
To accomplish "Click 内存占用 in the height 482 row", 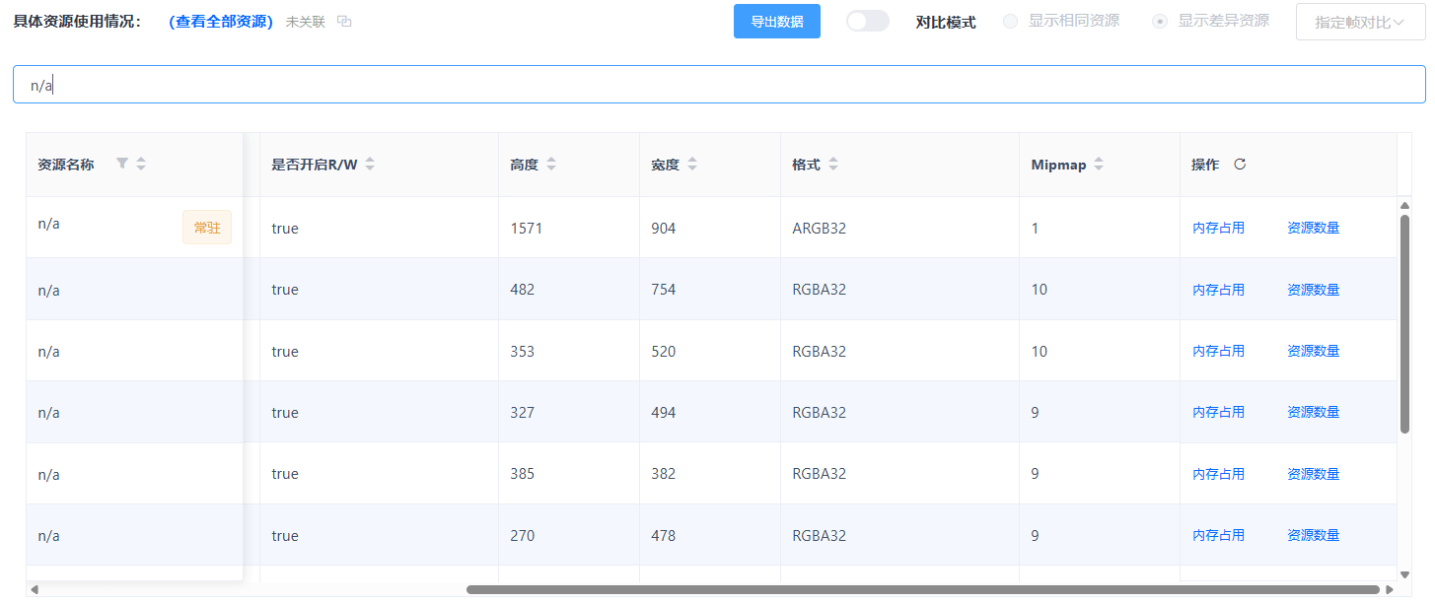I will coord(1218,290).
